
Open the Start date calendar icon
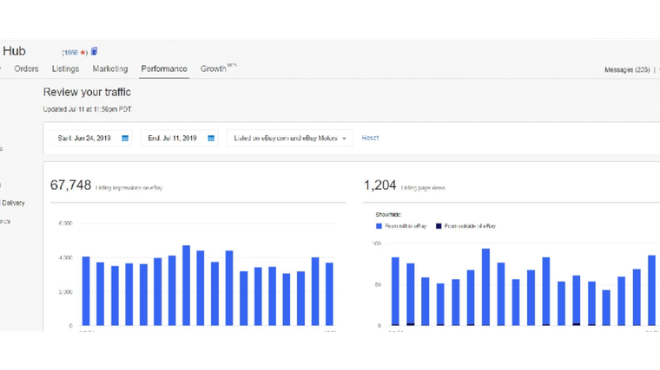(125, 138)
